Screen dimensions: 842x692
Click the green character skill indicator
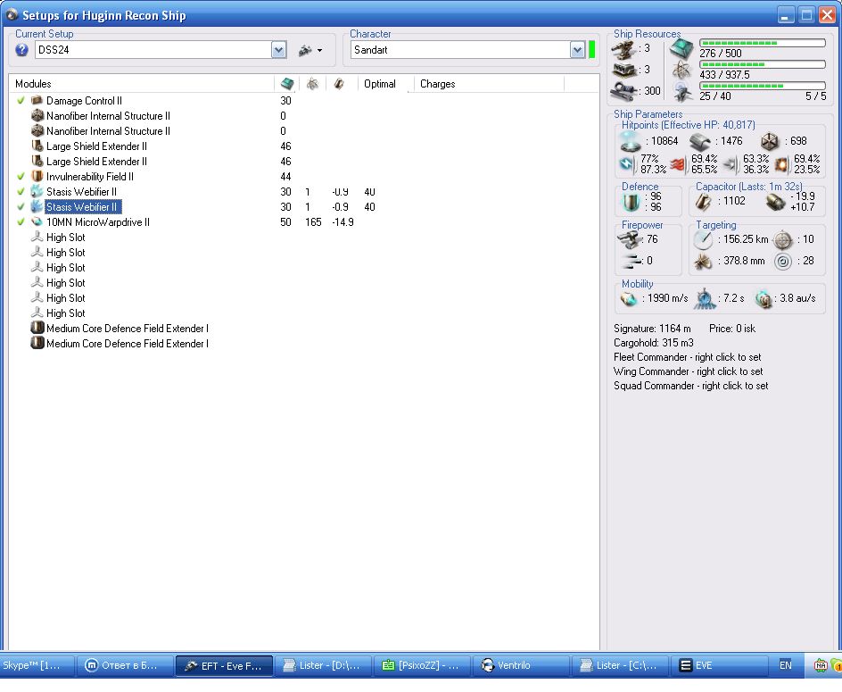click(x=591, y=51)
